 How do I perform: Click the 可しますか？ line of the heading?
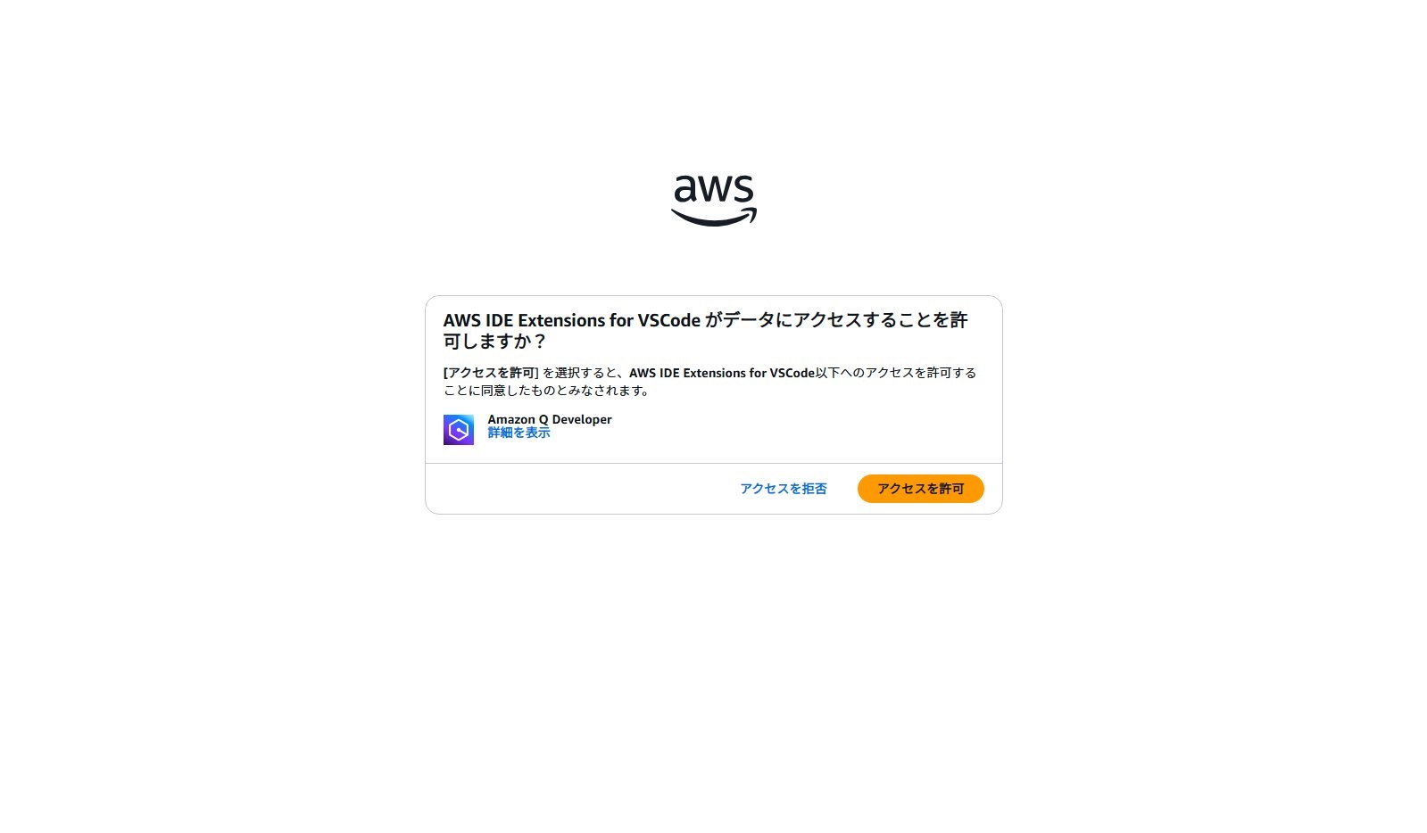pos(495,342)
